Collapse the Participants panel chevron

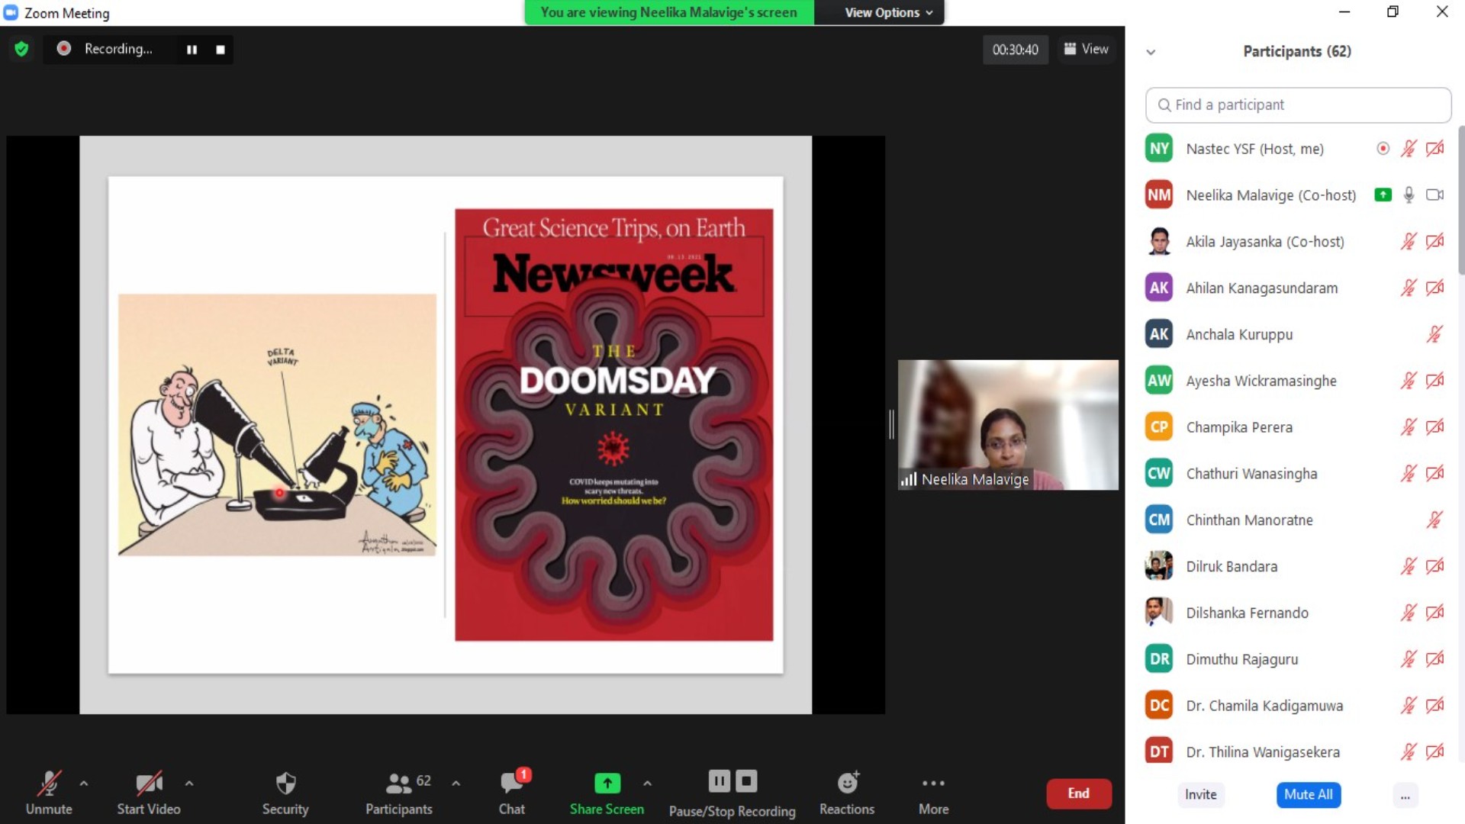(x=1151, y=52)
